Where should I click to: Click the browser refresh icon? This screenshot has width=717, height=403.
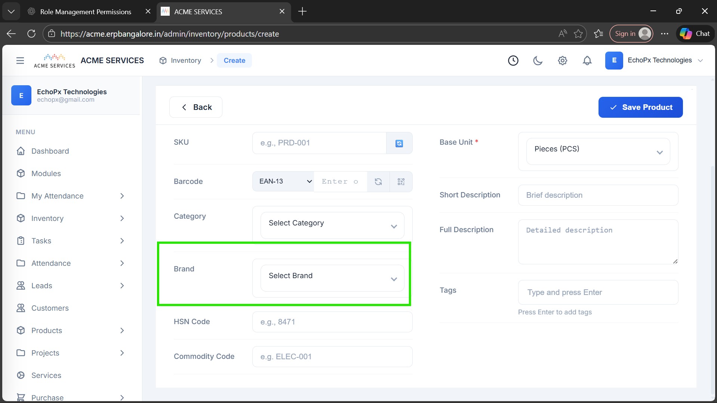pyautogui.click(x=31, y=34)
